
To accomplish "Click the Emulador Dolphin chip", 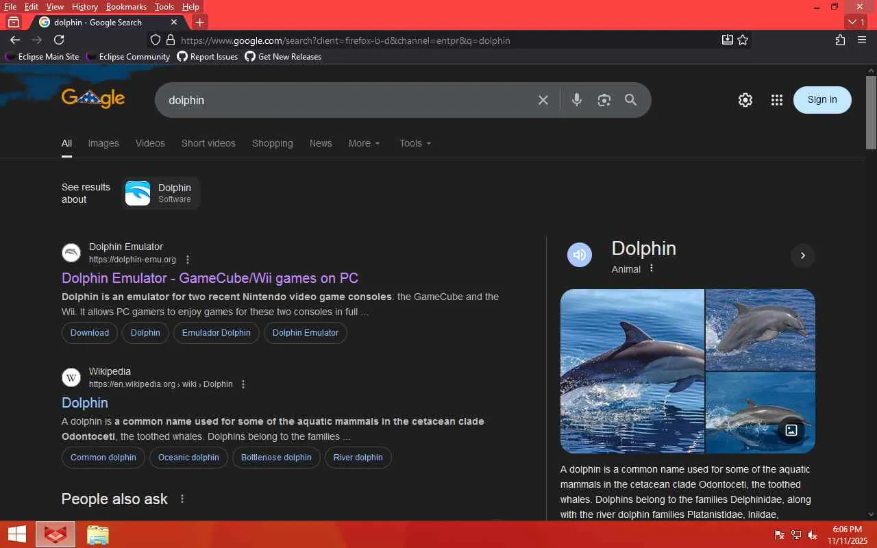I will (x=217, y=333).
